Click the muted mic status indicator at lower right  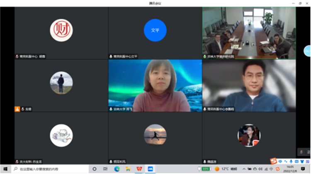[301, 152]
